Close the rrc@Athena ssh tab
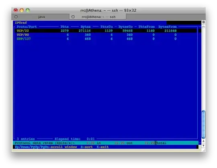 point(73,17)
